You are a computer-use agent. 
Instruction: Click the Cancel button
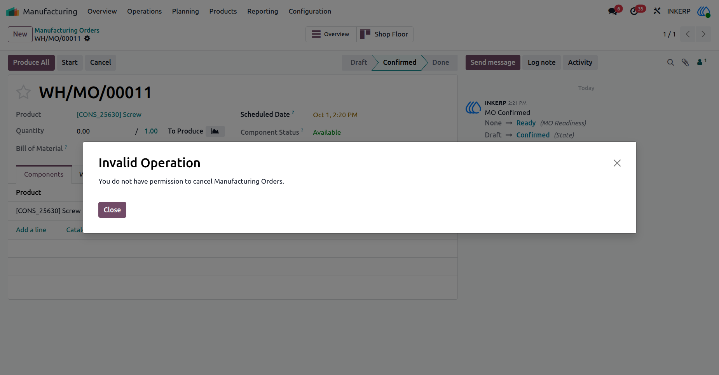click(101, 62)
